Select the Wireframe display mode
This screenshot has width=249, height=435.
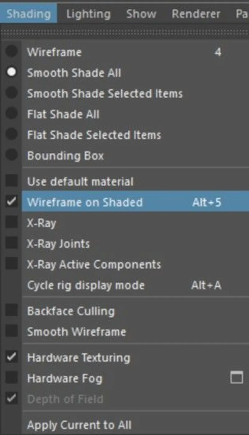pos(54,52)
